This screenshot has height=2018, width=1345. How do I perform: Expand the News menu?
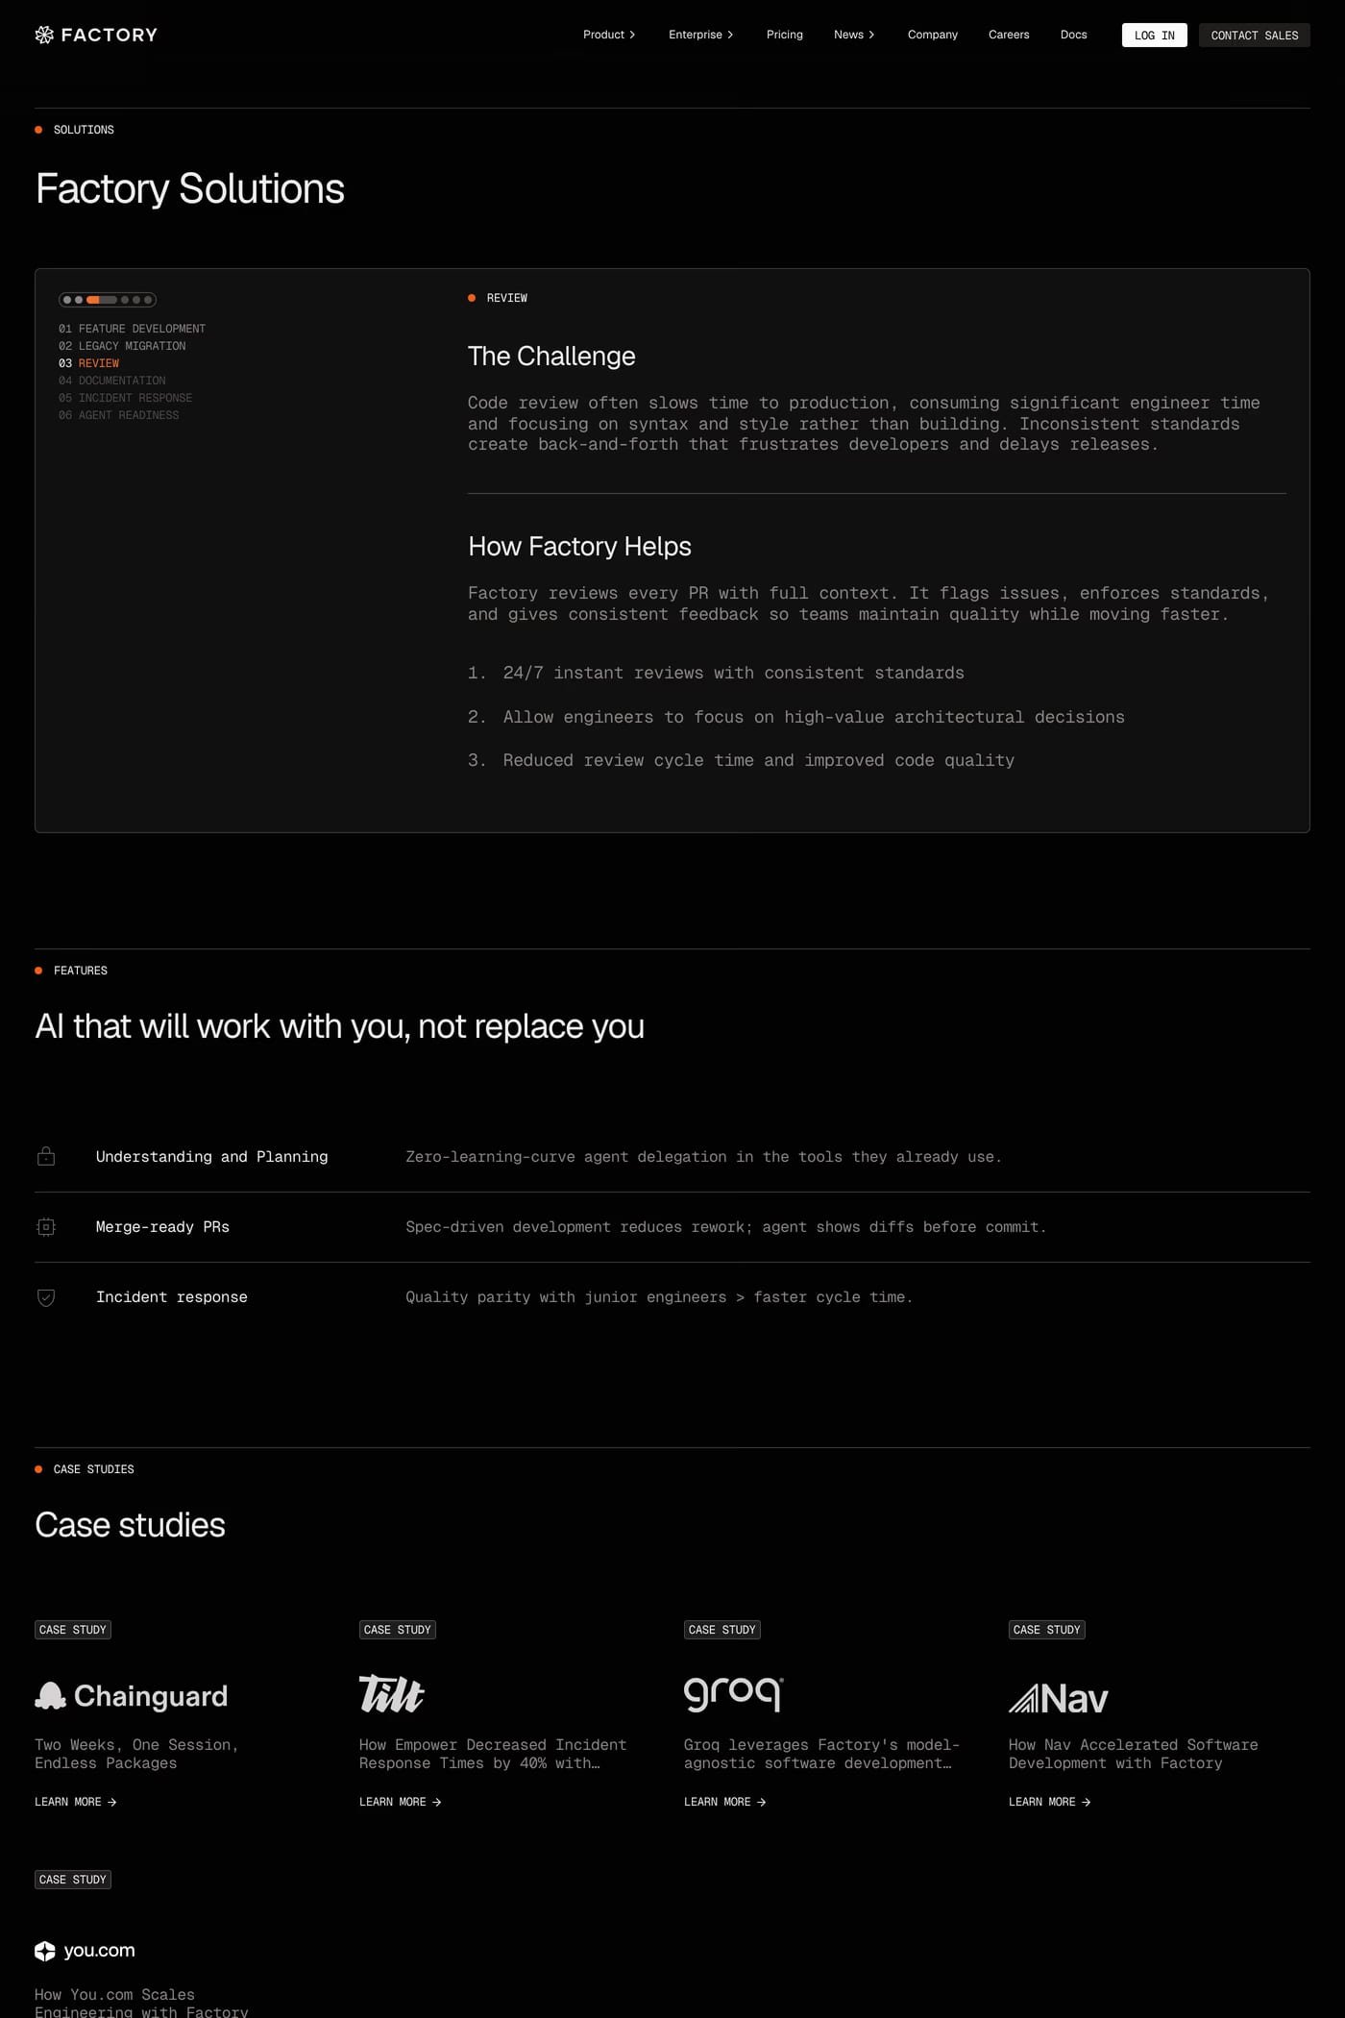(854, 35)
